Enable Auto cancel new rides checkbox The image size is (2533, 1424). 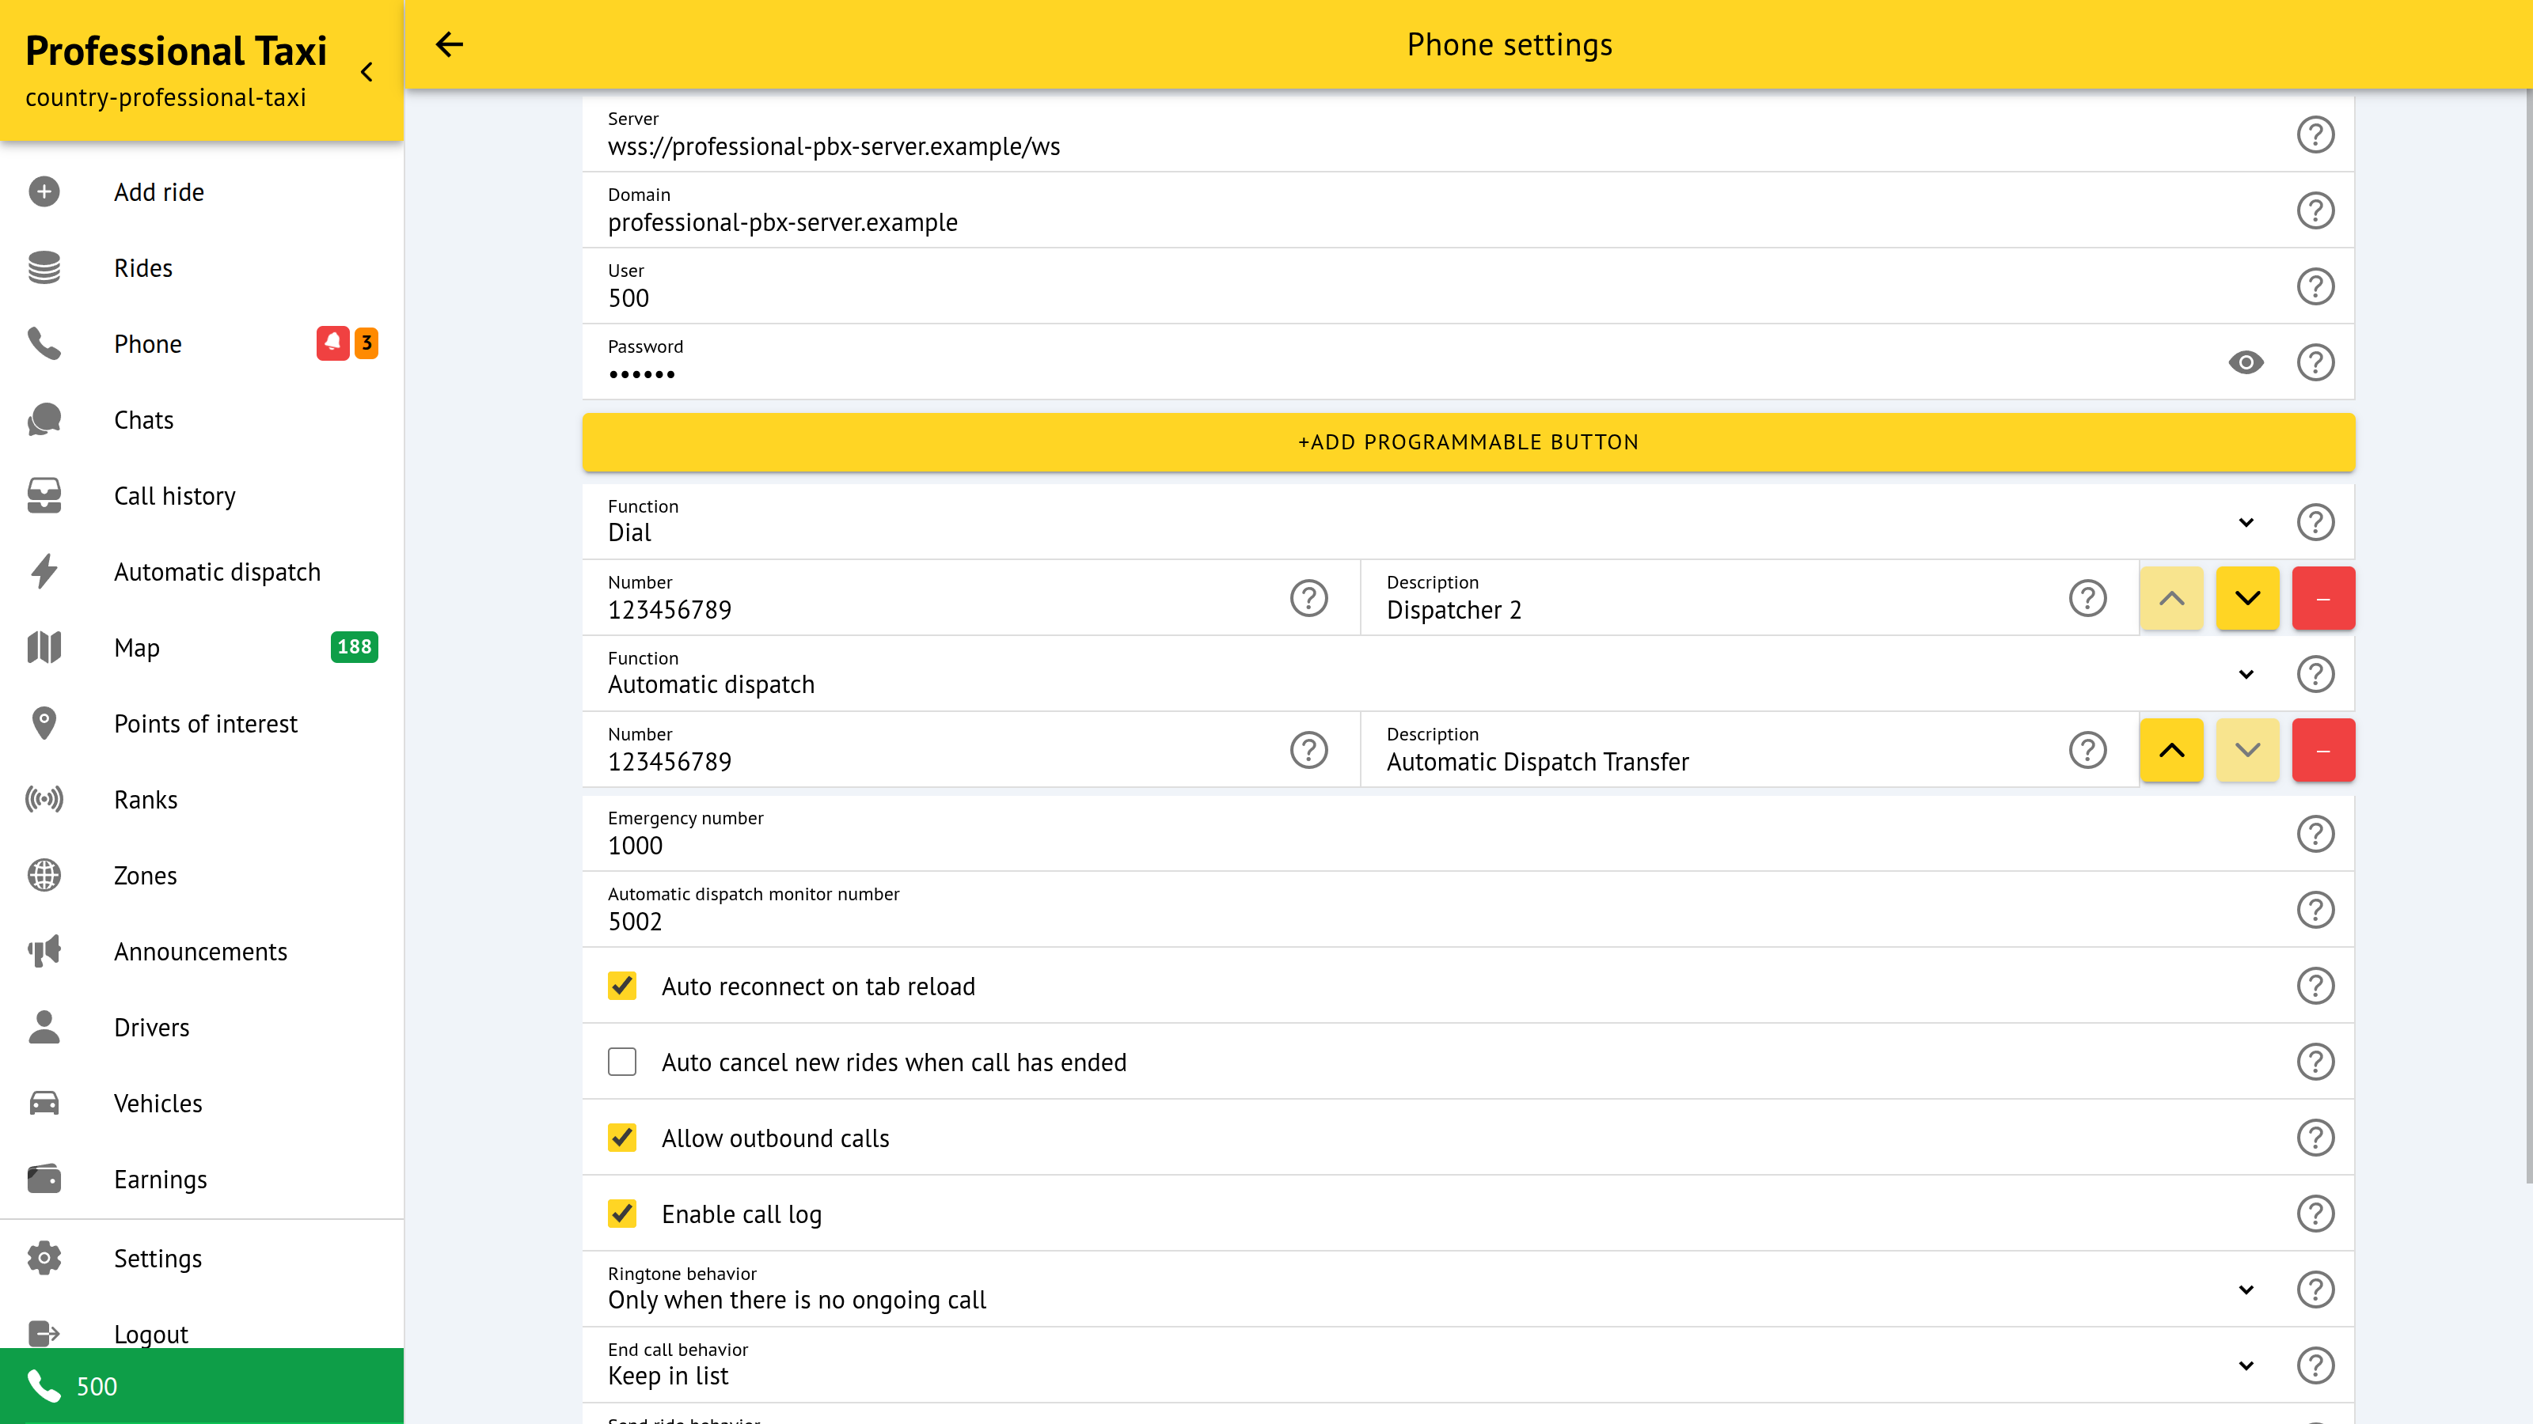tap(622, 1062)
